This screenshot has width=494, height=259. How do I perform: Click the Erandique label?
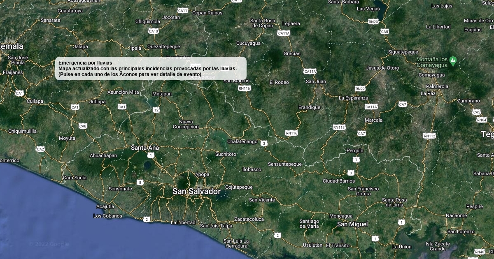pyautogui.click(x=309, y=107)
